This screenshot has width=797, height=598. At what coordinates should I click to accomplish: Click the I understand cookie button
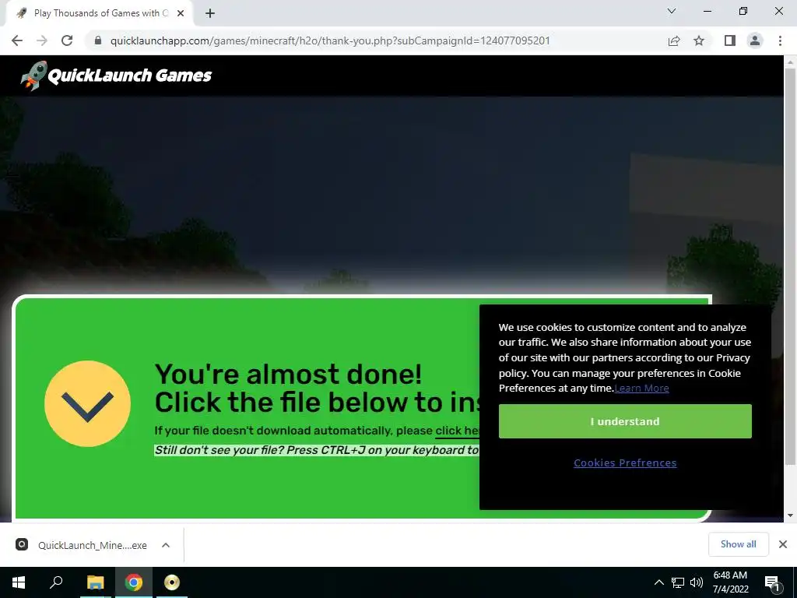tap(625, 421)
